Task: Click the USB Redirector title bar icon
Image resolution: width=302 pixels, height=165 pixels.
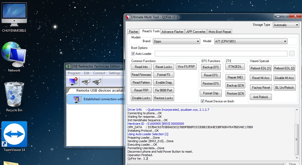Action: [68, 66]
